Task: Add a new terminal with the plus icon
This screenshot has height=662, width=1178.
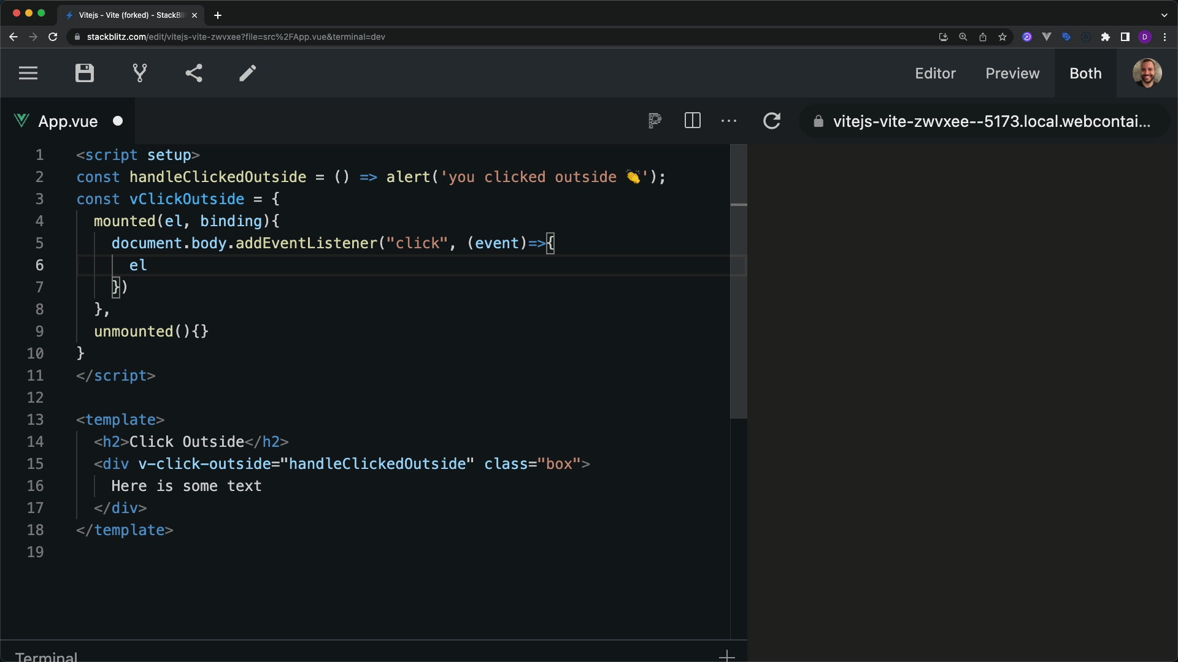Action: click(726, 656)
